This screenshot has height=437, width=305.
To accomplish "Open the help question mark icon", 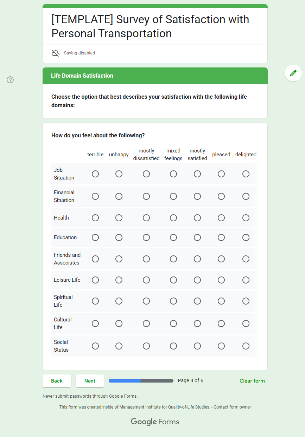I will point(10,80).
